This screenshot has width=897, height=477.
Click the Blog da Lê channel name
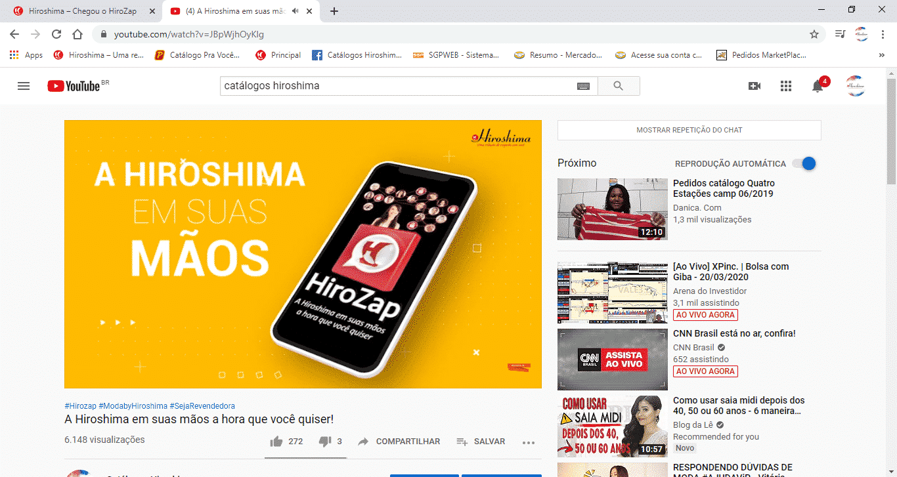[693, 425]
